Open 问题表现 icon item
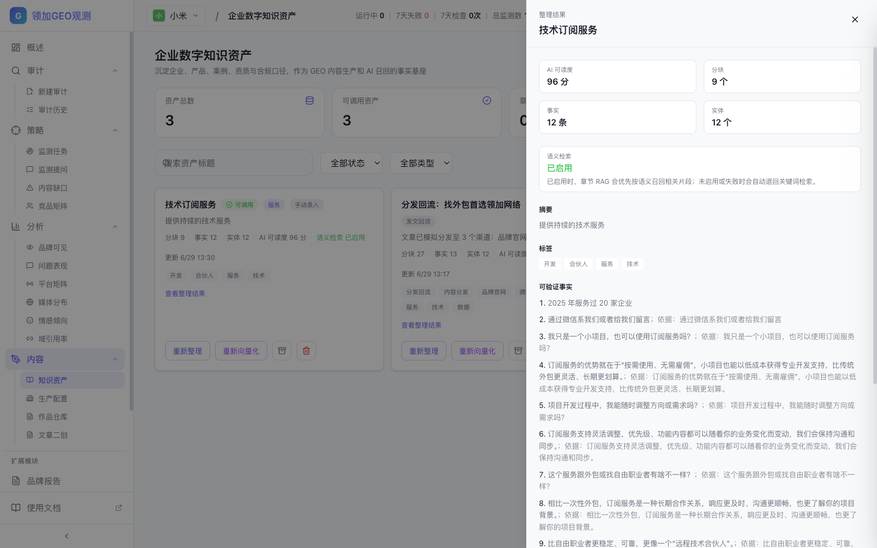The width and height of the screenshot is (877, 548). click(30, 265)
